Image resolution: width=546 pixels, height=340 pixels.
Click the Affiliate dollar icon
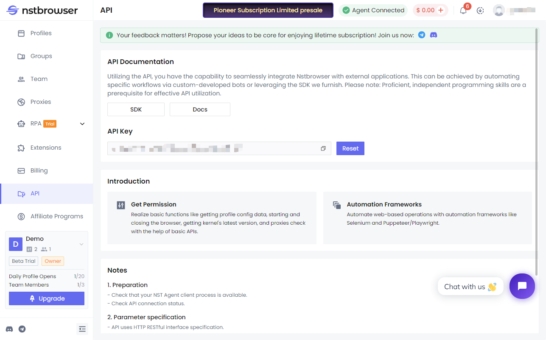21,216
